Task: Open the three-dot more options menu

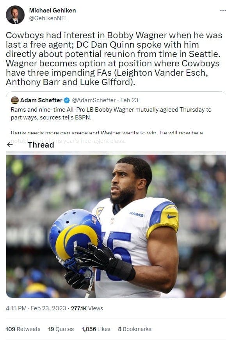Action: [x=223, y=11]
